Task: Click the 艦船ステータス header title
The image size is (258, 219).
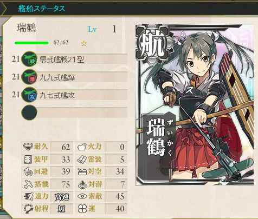Action: 41,9
